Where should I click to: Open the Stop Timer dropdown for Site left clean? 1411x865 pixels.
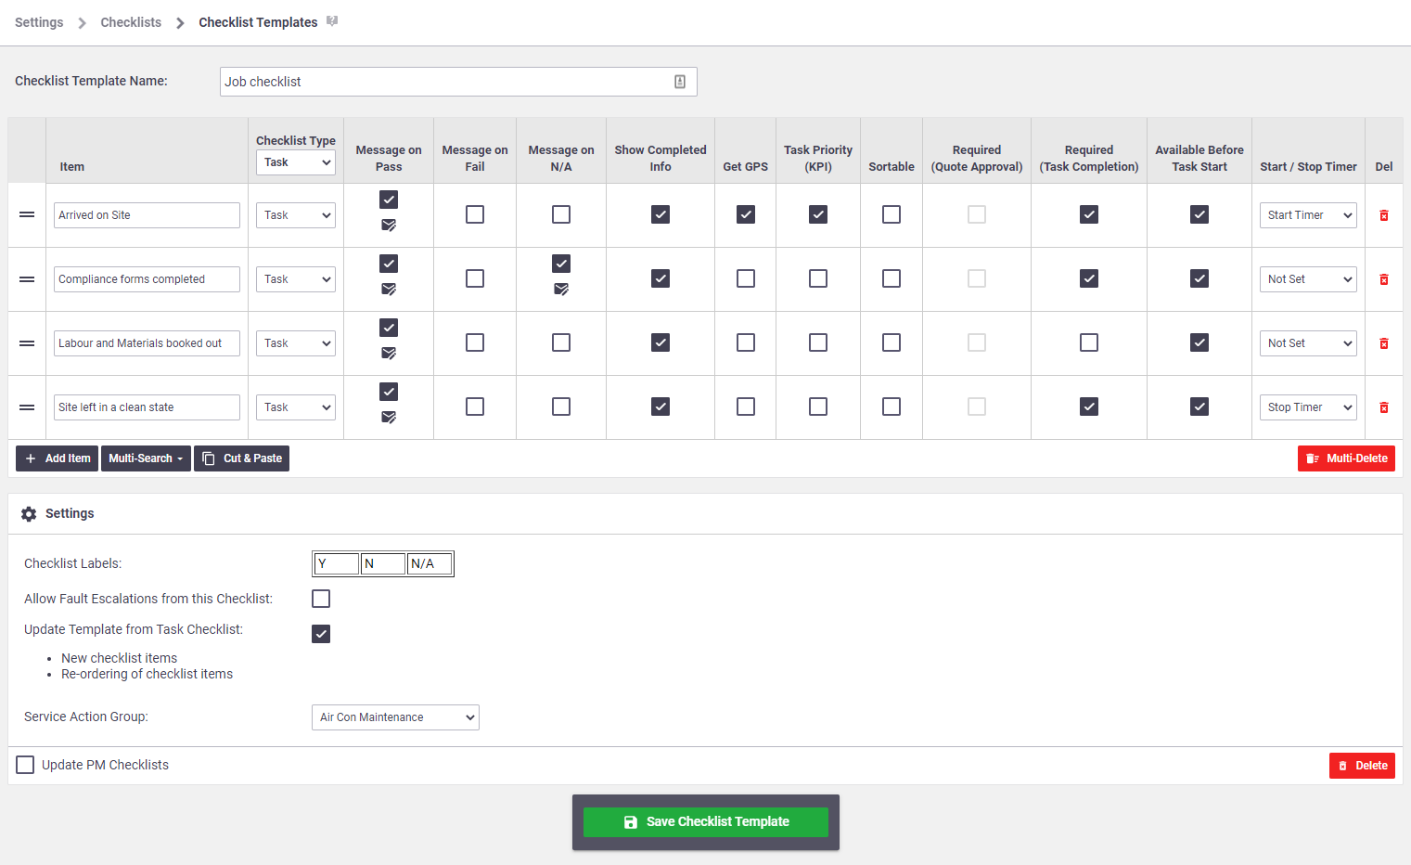1308,407
